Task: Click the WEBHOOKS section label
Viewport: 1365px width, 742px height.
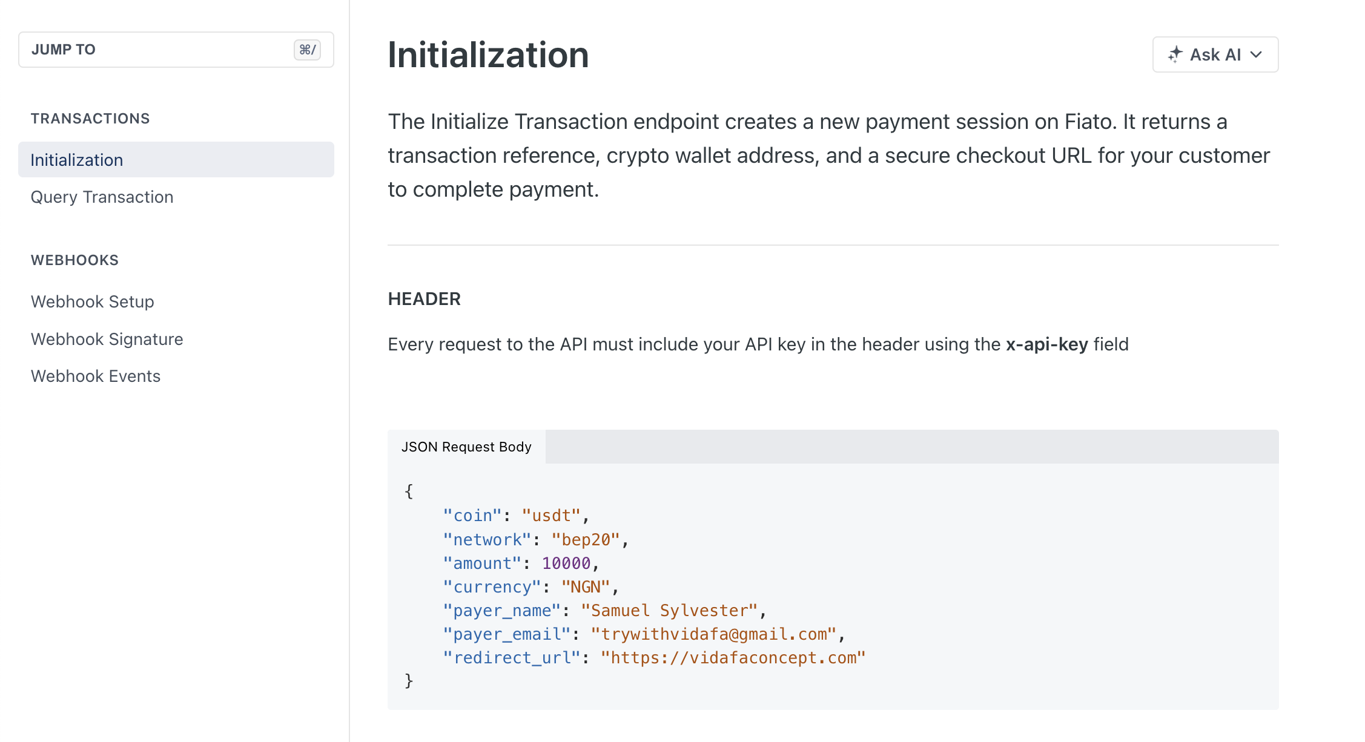Action: [74, 260]
